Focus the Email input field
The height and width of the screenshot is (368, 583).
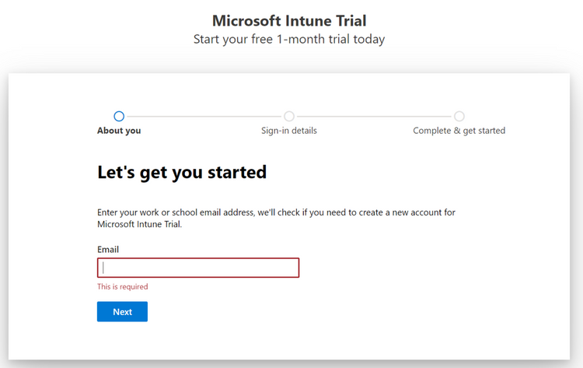(198, 268)
